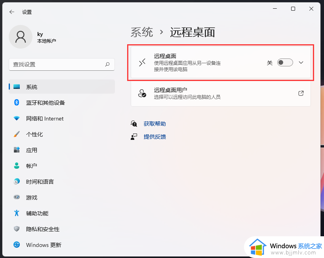Click the ky user avatar icon
This screenshot has height=258, width=324.
(21, 37)
